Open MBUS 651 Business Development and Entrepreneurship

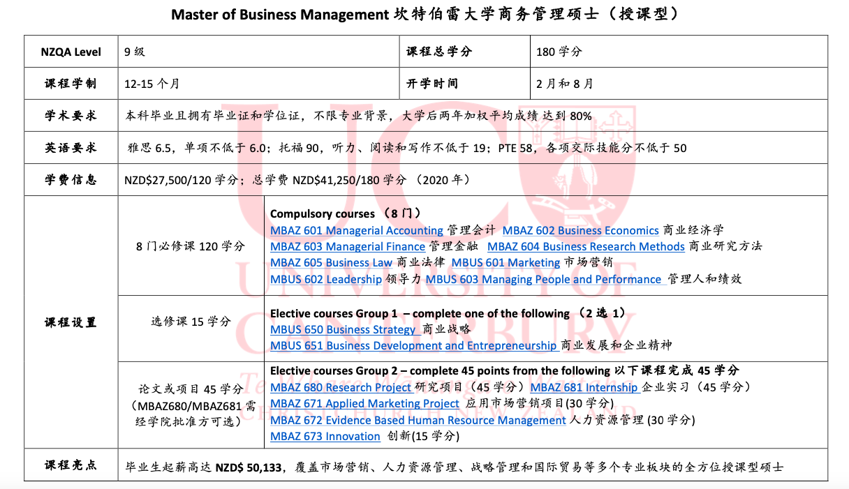coord(413,345)
